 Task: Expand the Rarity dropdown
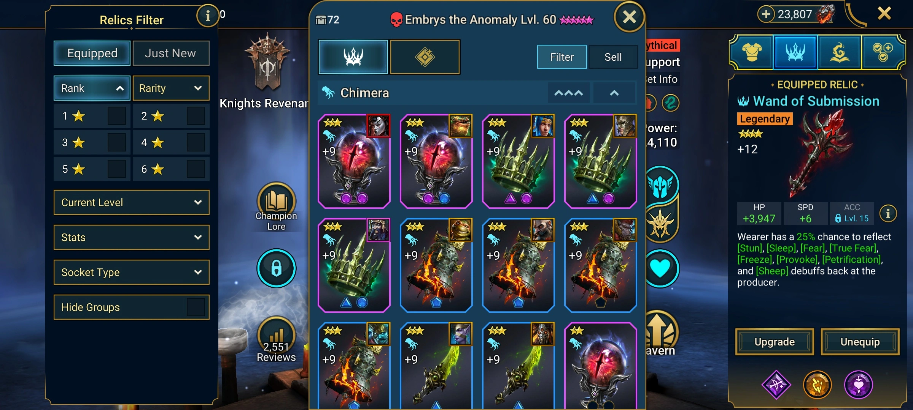pyautogui.click(x=171, y=88)
